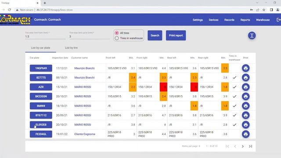
Task: Open MARIO ROSSI link in the AZR row
Action: pos(83,87)
